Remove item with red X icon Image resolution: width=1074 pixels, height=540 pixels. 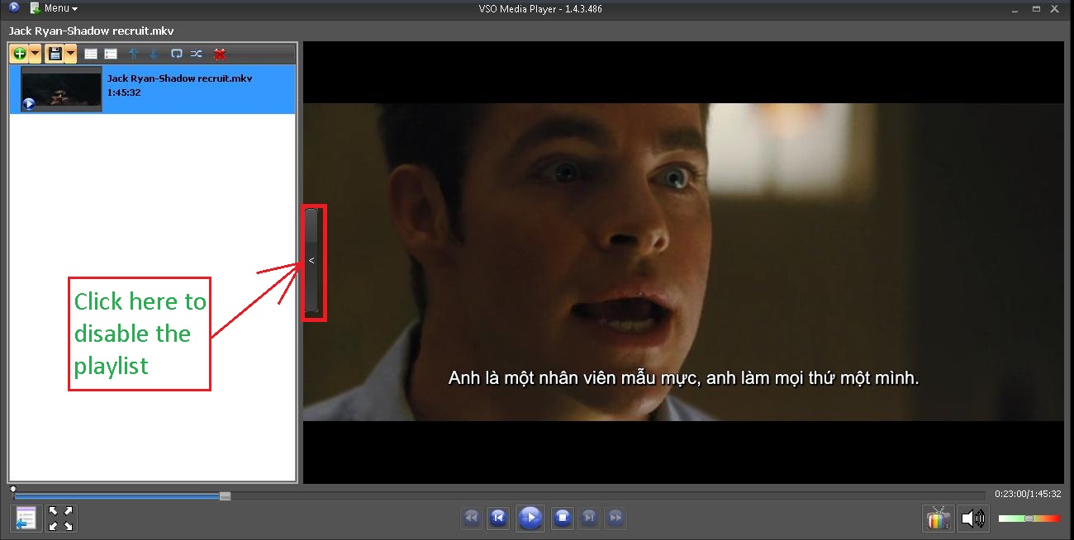pyautogui.click(x=220, y=54)
